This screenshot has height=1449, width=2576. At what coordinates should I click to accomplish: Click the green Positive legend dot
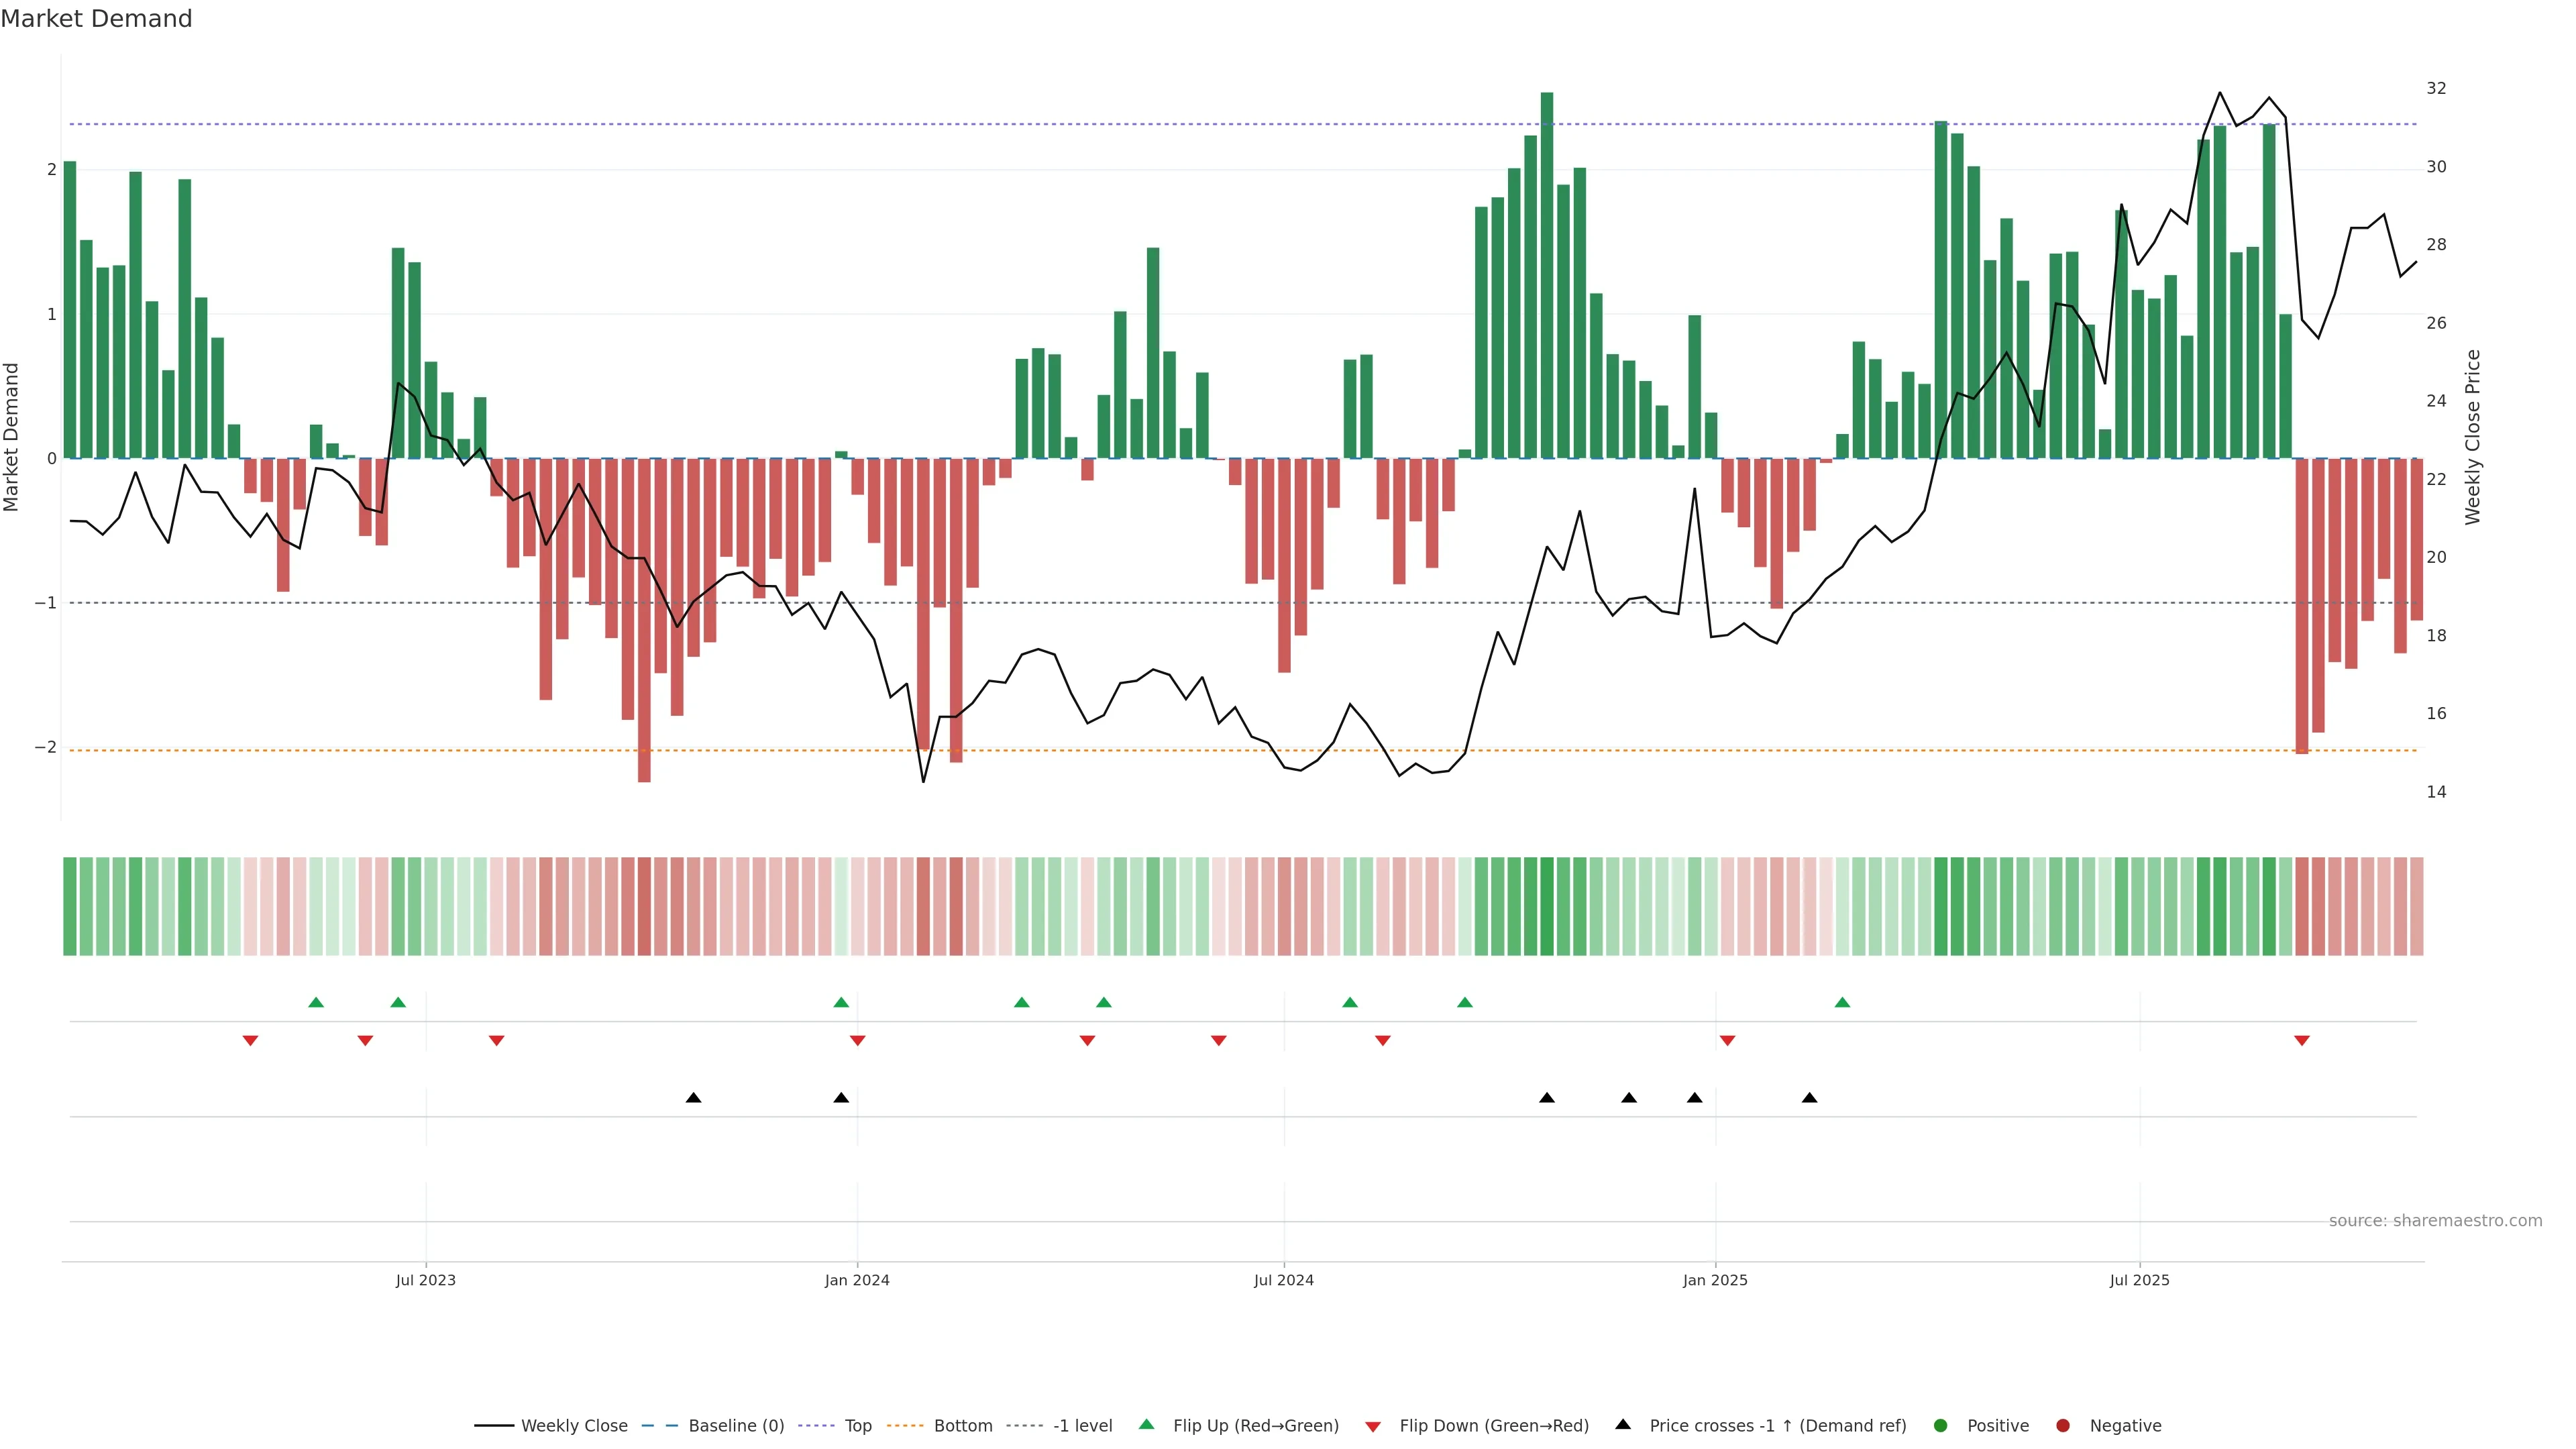point(1940,1426)
